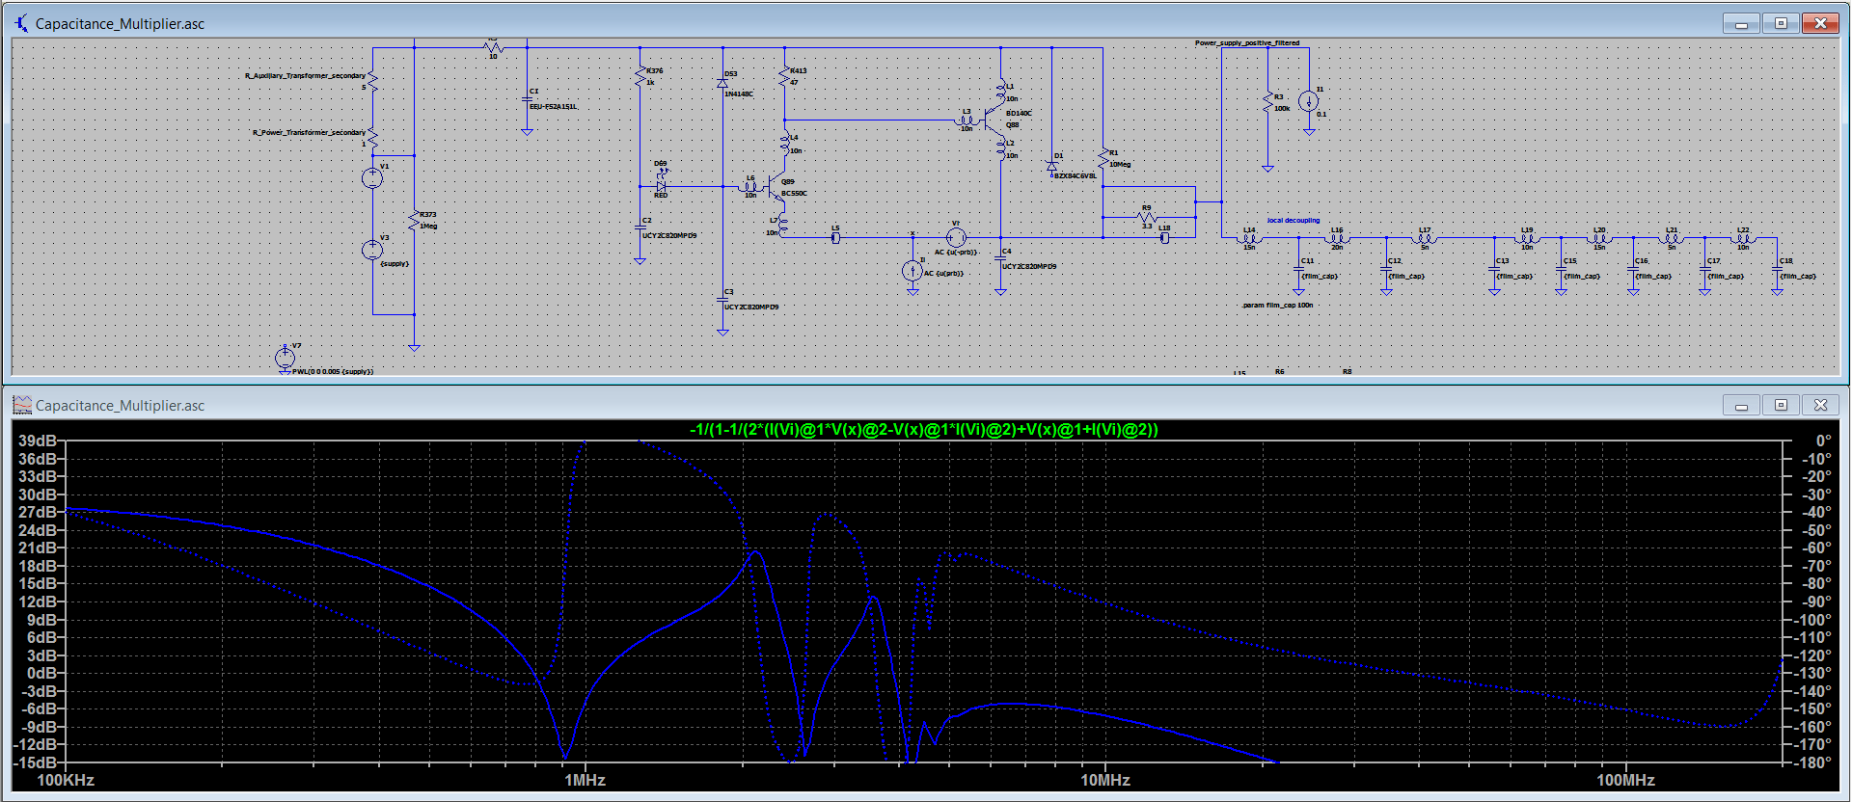The height and width of the screenshot is (802, 1852).
Task: Maximize the schematic window
Action: [1781, 23]
